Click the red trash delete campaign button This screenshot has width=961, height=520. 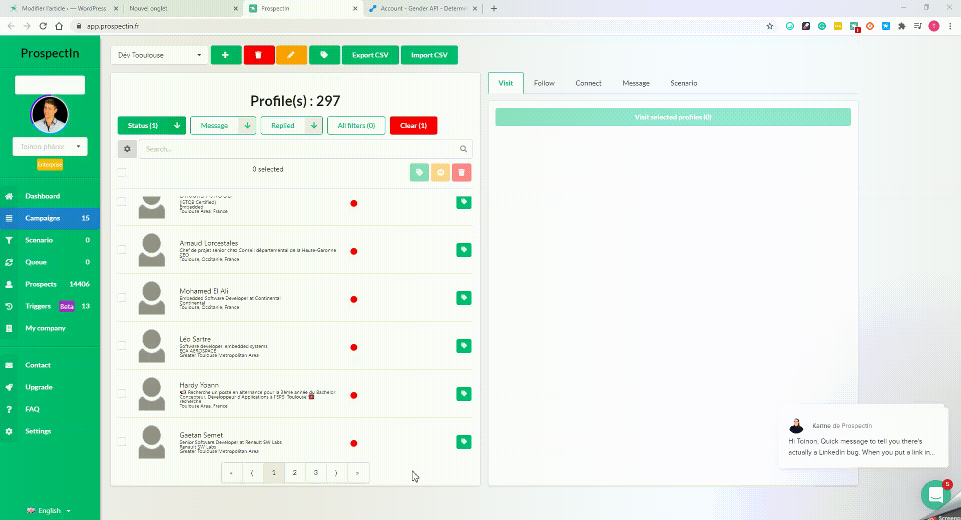click(x=259, y=55)
